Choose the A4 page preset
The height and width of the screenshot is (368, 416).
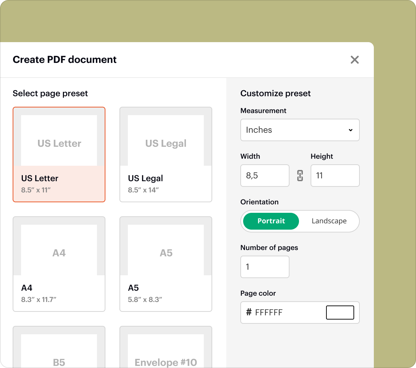(59, 264)
